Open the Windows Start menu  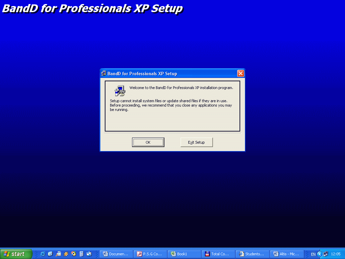point(16,254)
